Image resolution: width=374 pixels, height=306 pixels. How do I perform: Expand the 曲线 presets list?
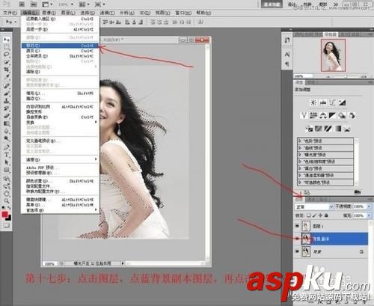[300, 147]
